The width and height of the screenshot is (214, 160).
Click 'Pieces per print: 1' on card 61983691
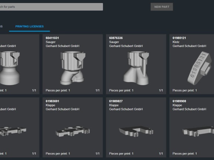(x=58, y=154)
